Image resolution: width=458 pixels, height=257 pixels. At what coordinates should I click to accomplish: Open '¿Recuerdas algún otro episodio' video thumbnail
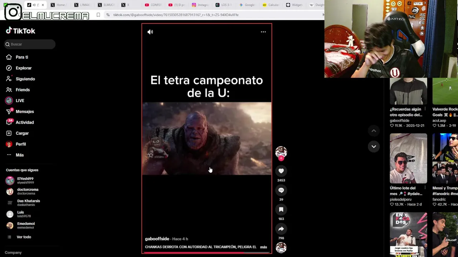[408, 92]
